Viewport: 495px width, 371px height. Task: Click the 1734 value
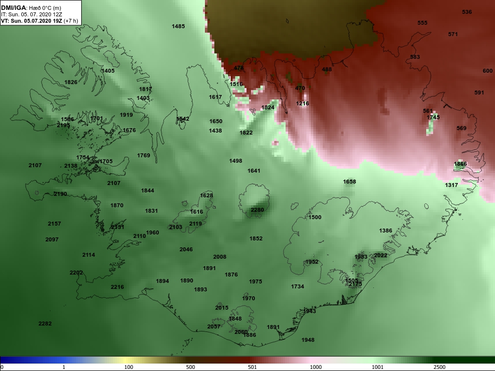coord(297,286)
